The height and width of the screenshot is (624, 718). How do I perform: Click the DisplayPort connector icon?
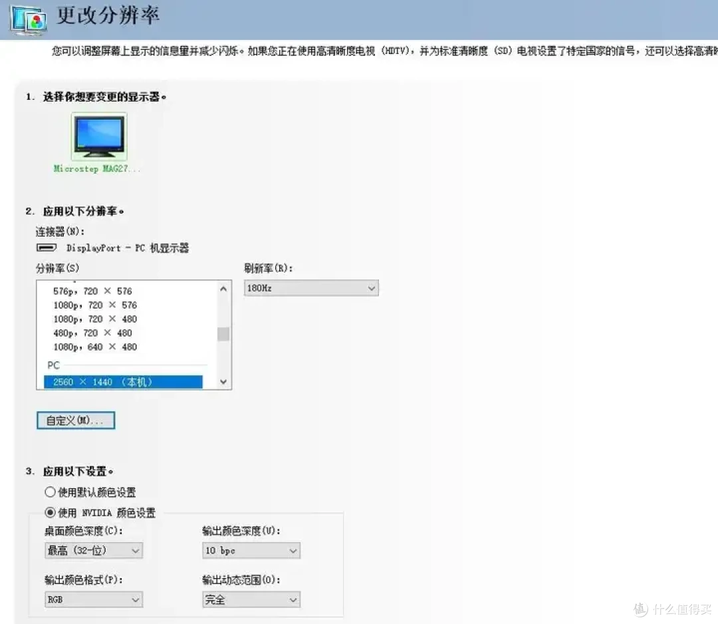[x=47, y=248]
